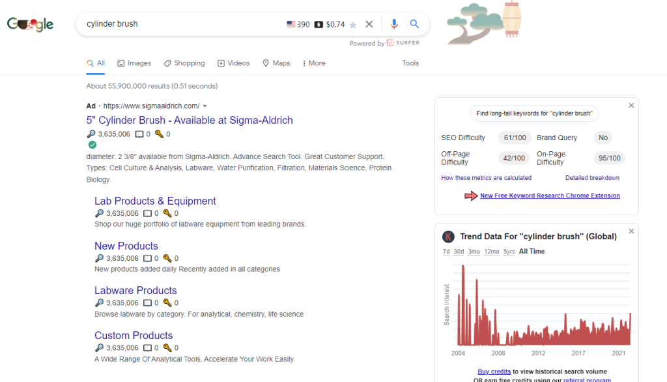Expand ad options arrow next to sigmaaldrich URL
667x382 pixels.
tap(205, 106)
